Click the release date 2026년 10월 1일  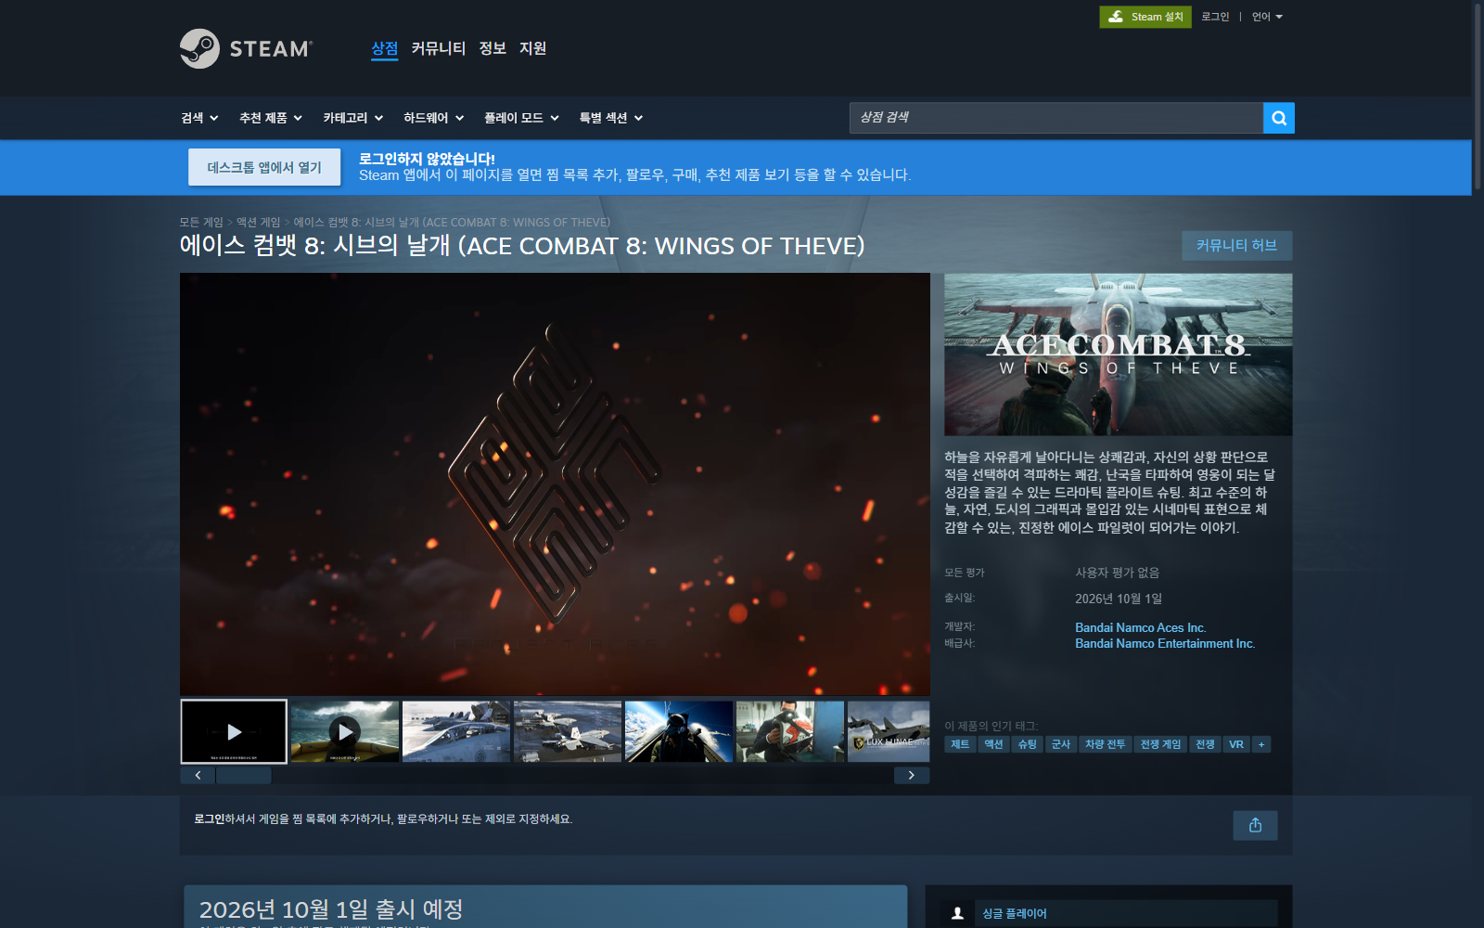point(1119,599)
